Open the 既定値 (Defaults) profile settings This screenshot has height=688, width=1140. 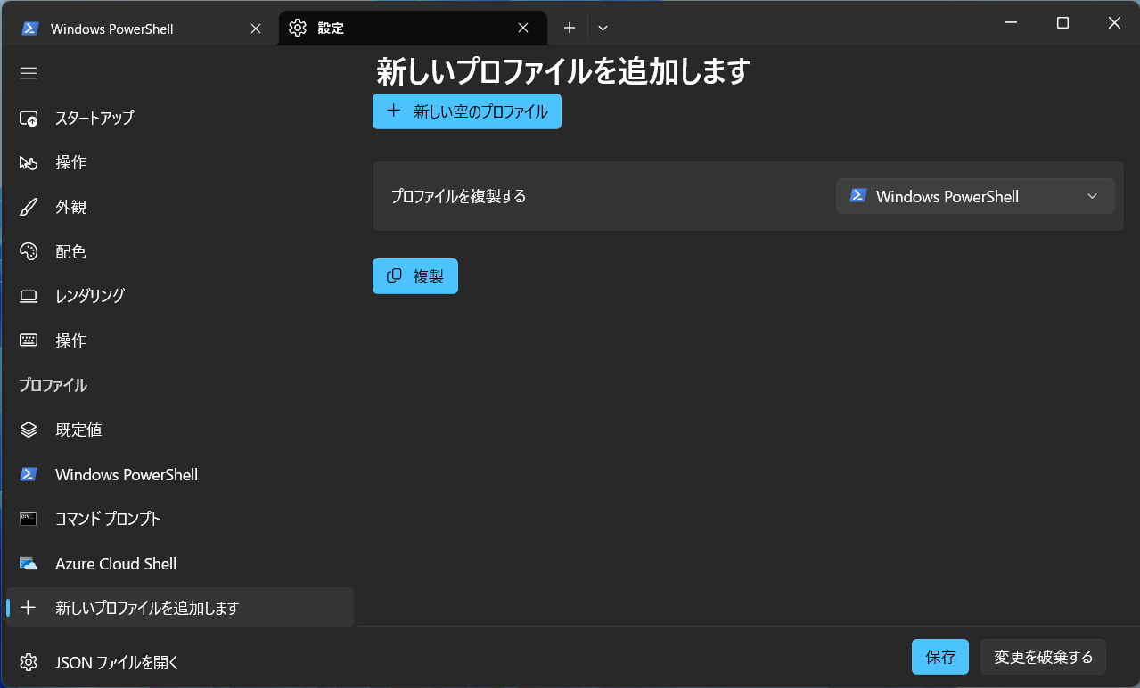point(78,429)
